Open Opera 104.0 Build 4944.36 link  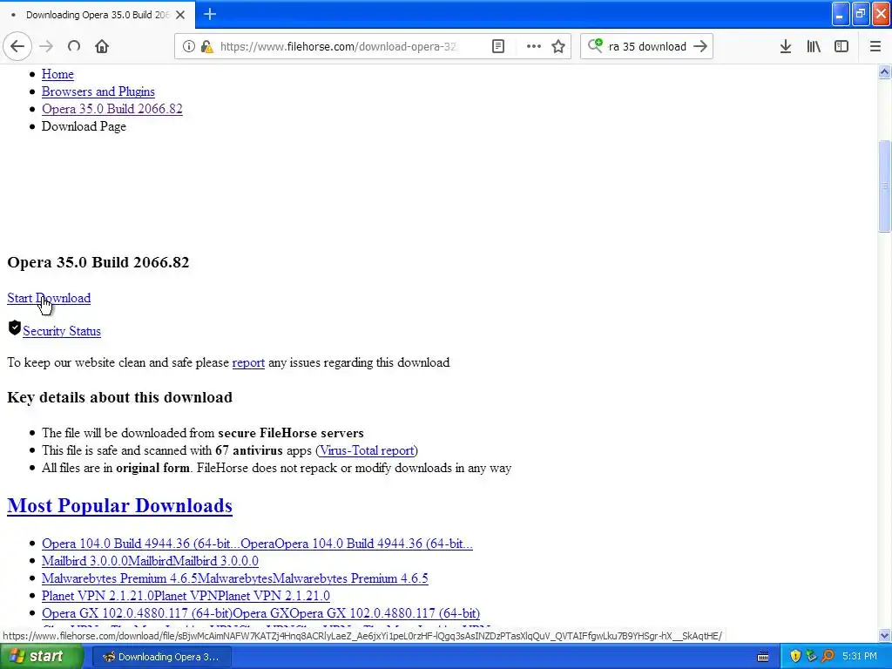point(257,544)
